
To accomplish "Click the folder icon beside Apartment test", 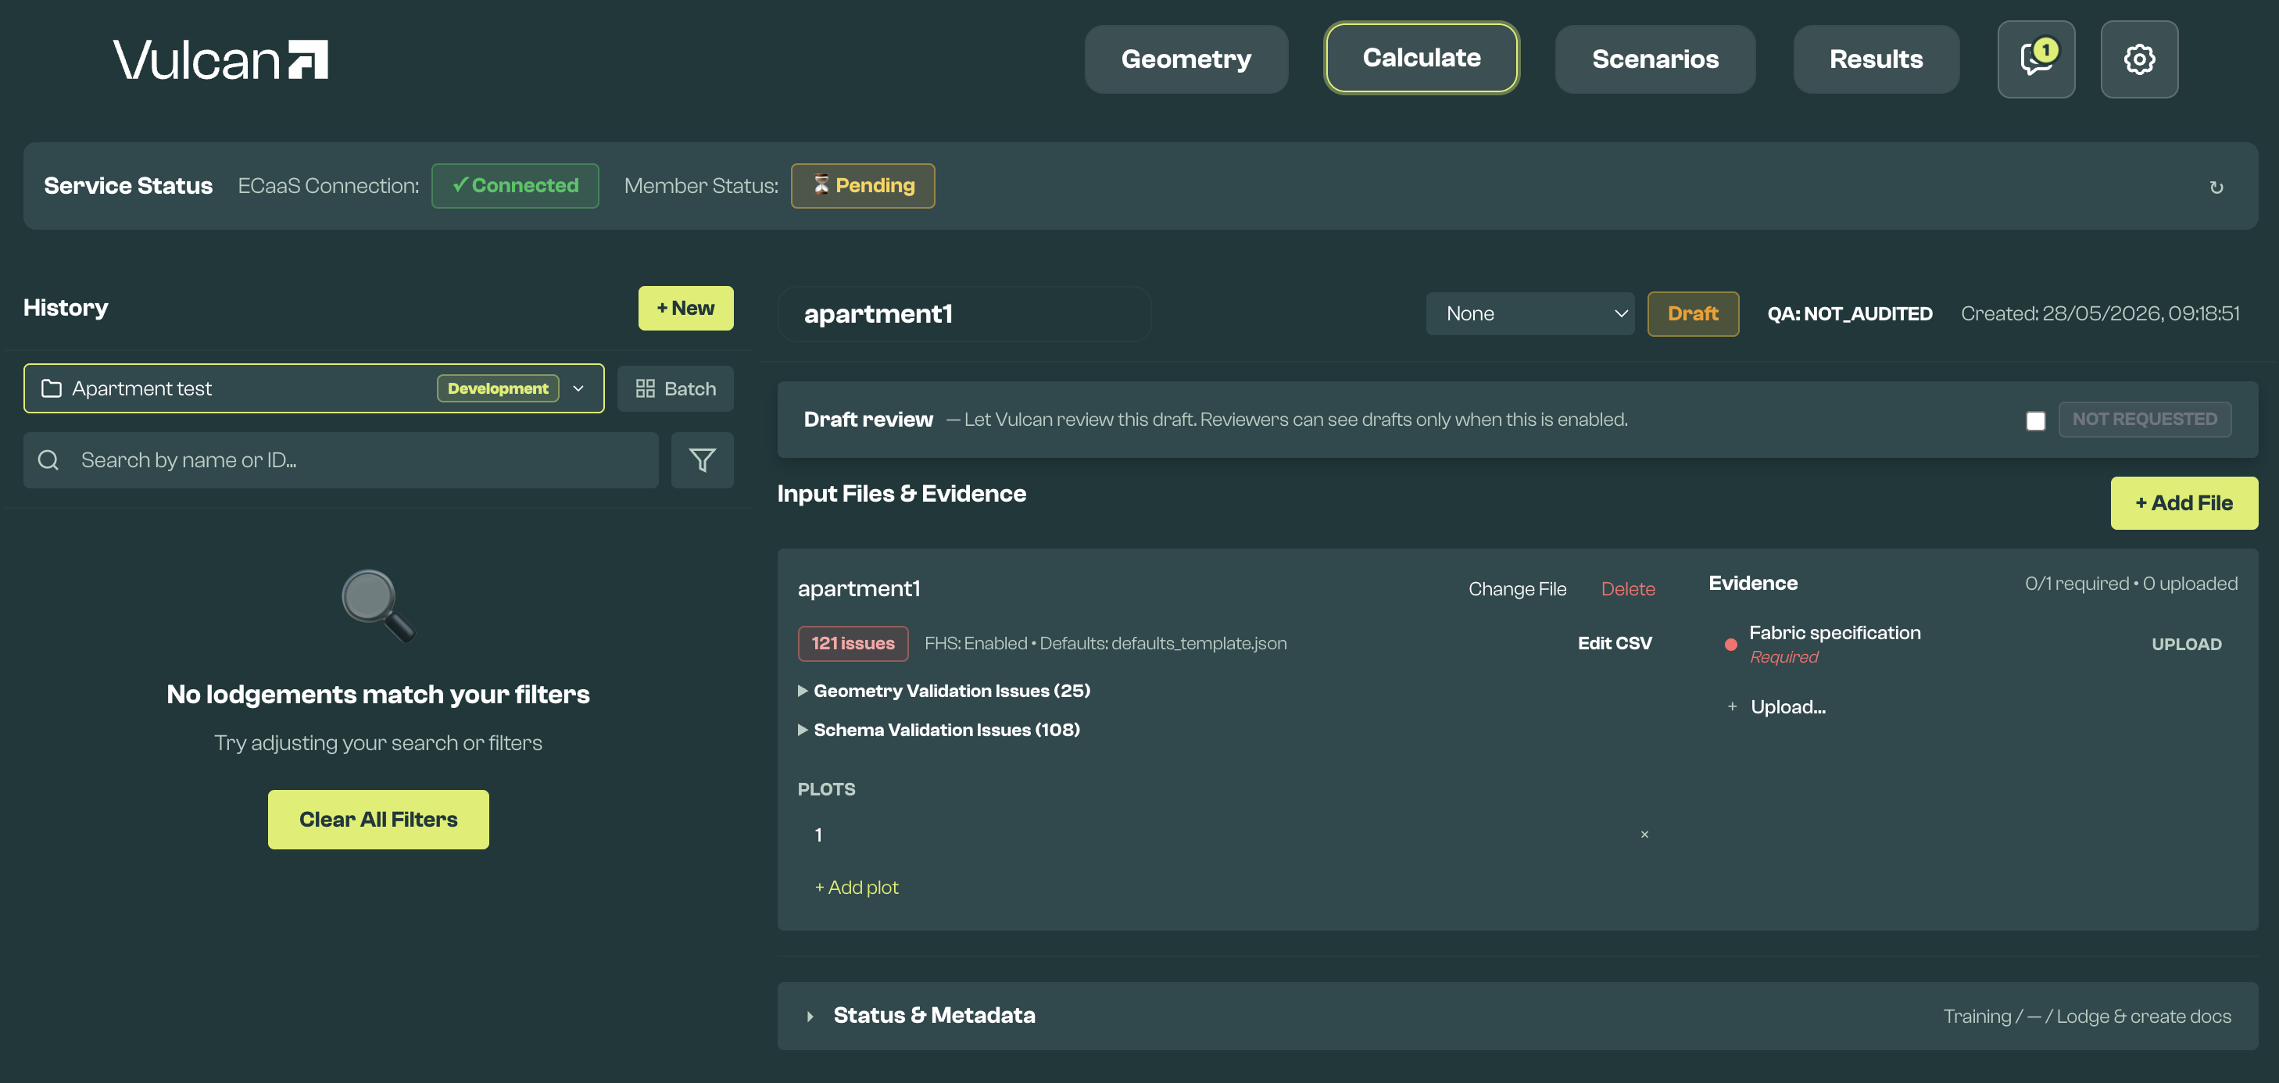I will [52, 388].
